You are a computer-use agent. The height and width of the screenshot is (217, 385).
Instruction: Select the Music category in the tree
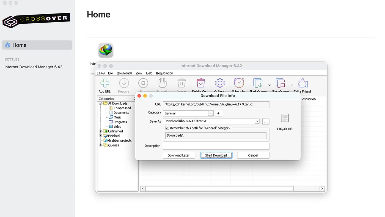117,117
